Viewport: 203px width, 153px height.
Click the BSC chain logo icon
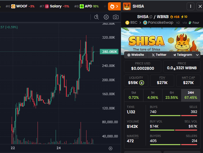coord(127,23)
